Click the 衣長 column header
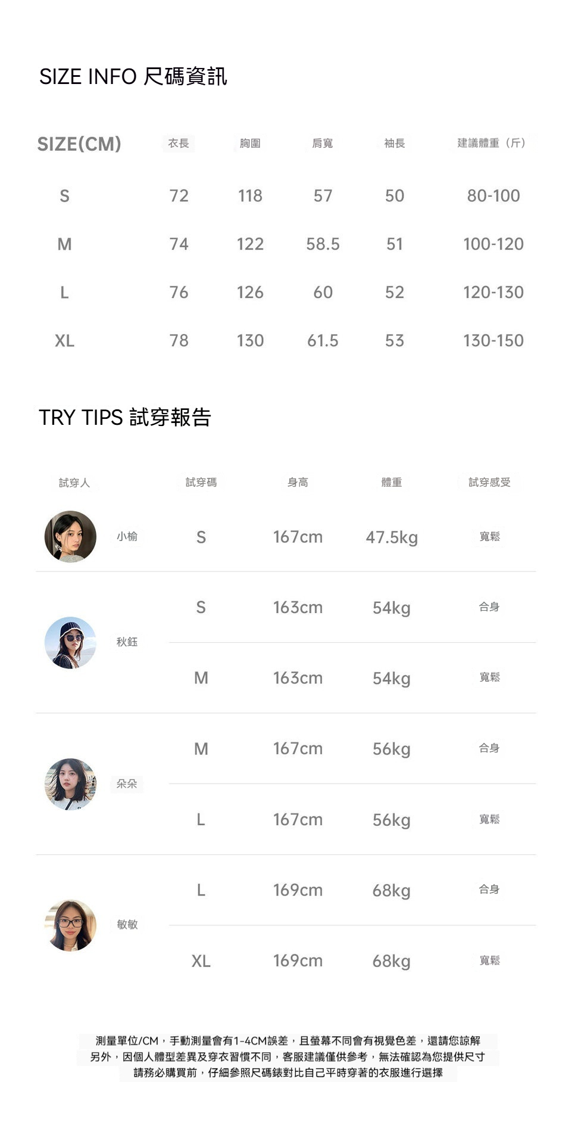 click(179, 143)
